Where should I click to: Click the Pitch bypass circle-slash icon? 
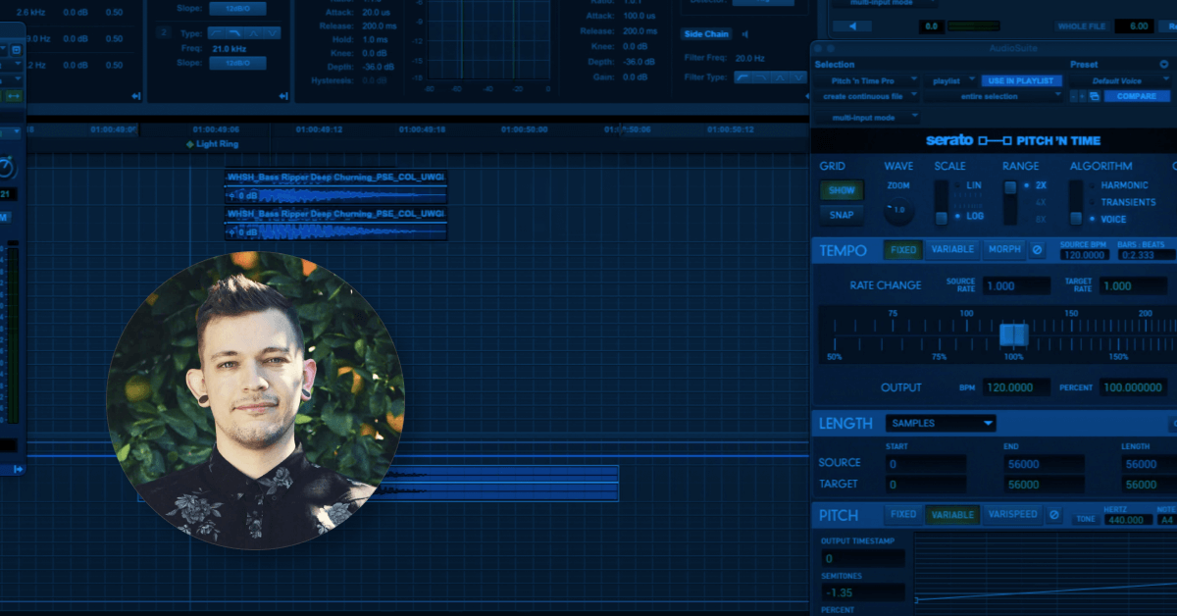pos(1053,514)
